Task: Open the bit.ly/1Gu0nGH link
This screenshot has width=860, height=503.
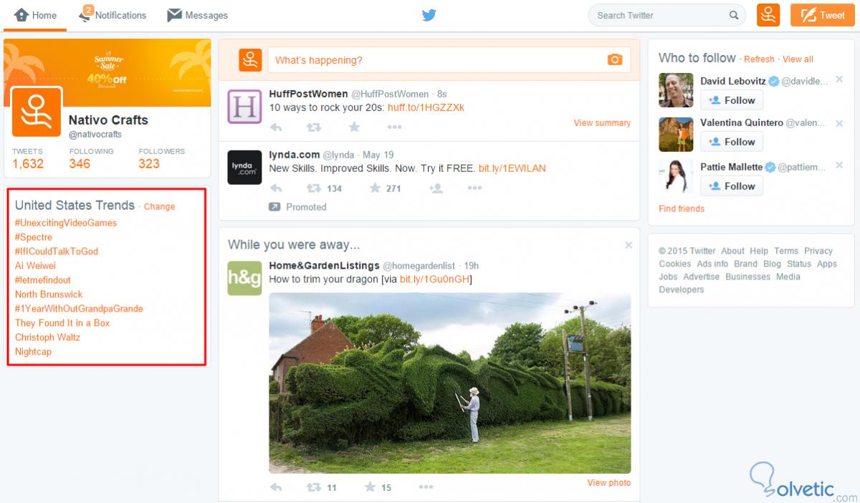Action: (x=434, y=279)
